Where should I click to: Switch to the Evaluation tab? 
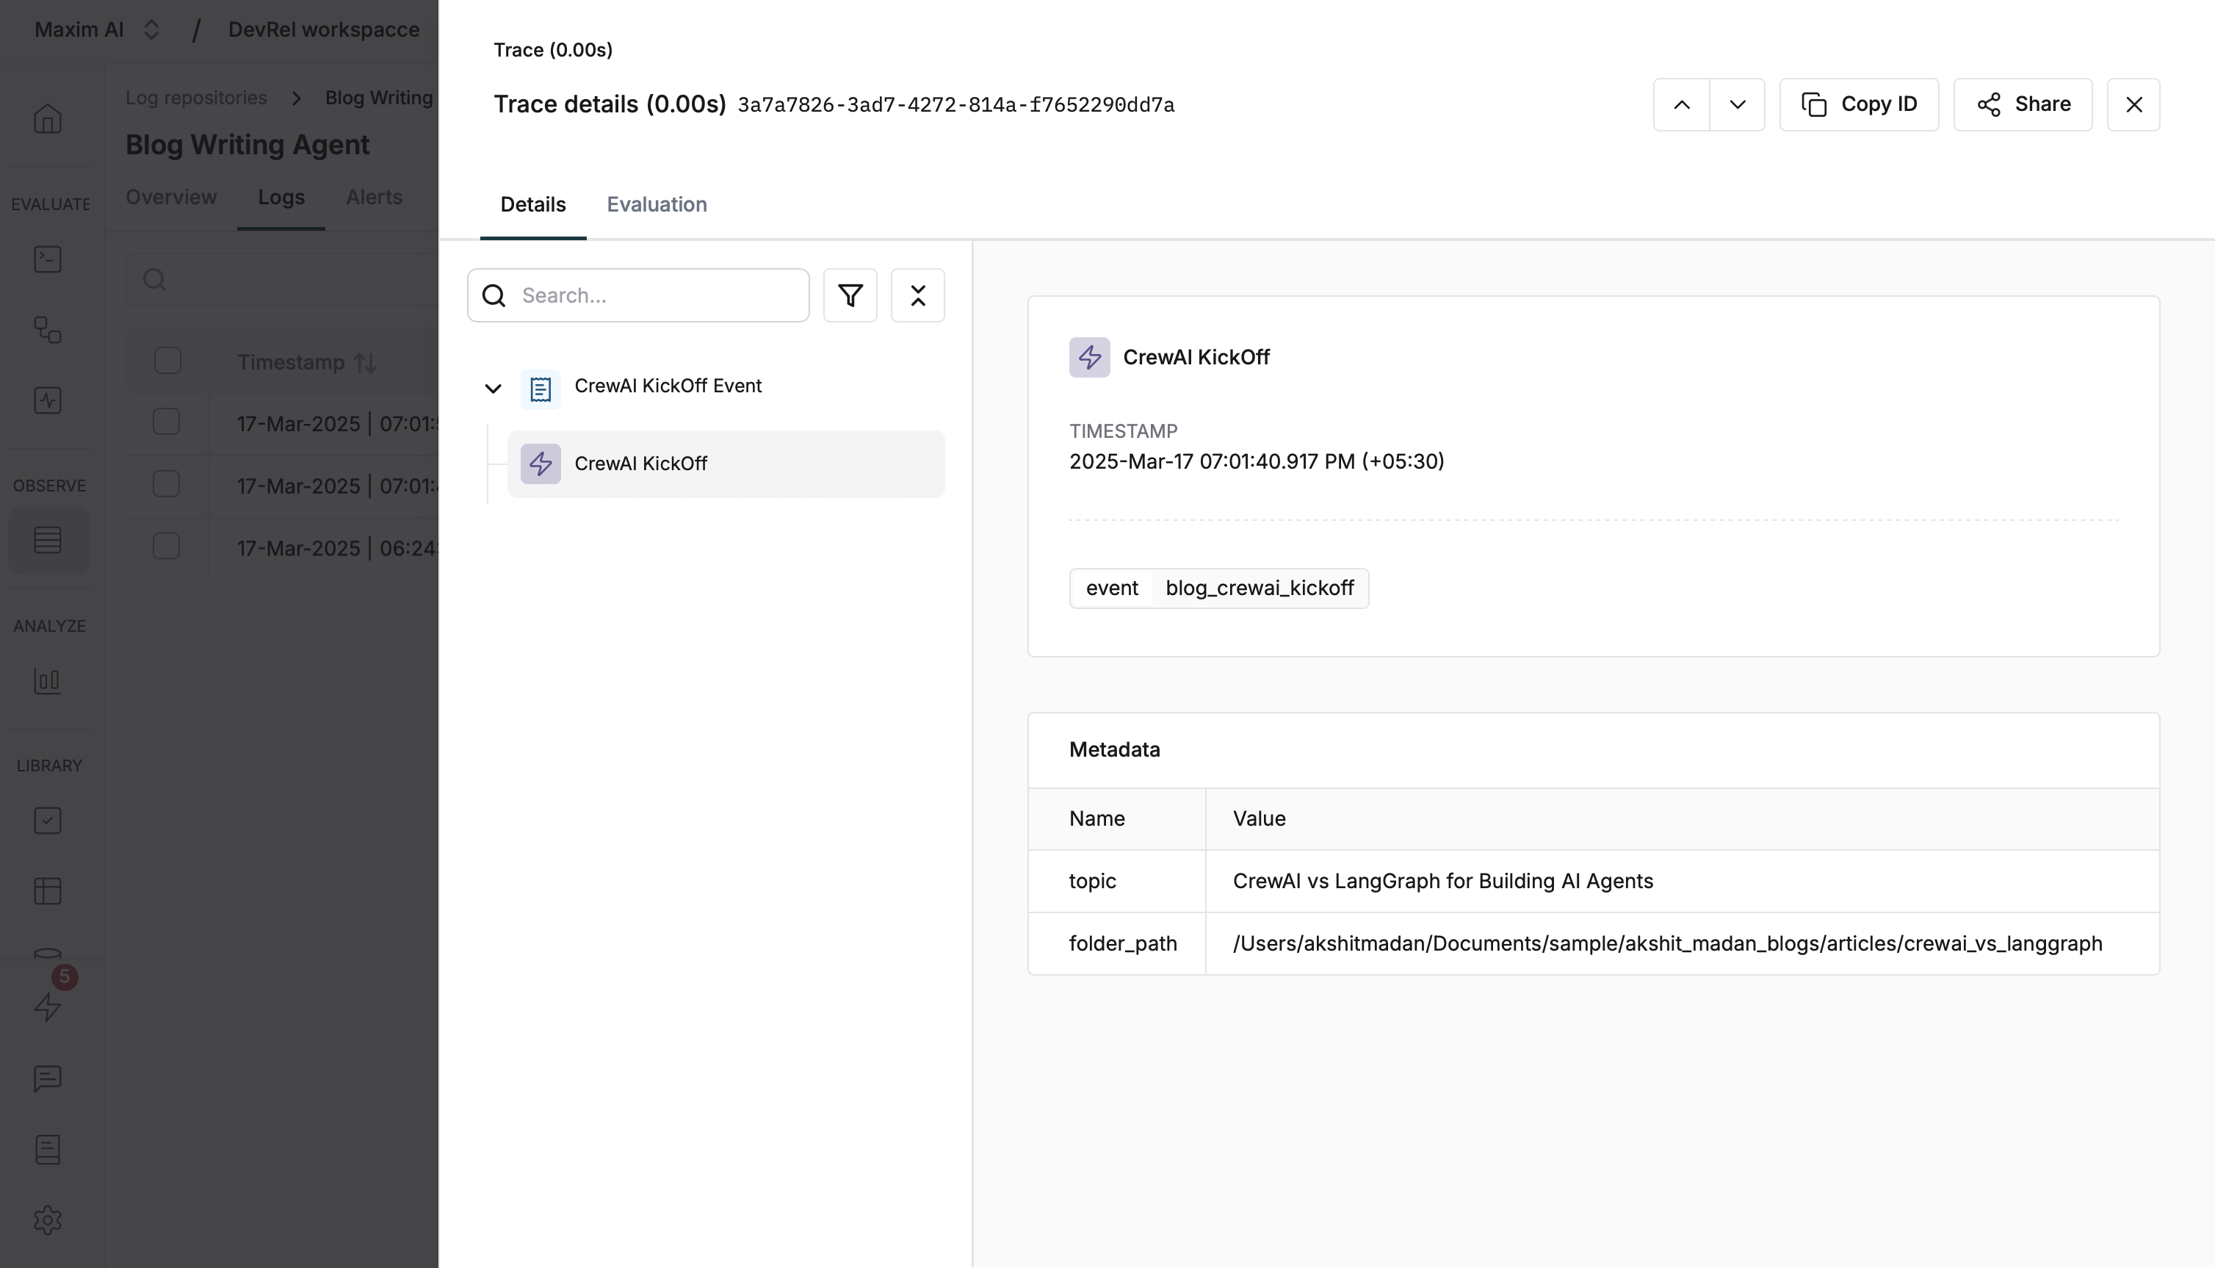pos(657,205)
